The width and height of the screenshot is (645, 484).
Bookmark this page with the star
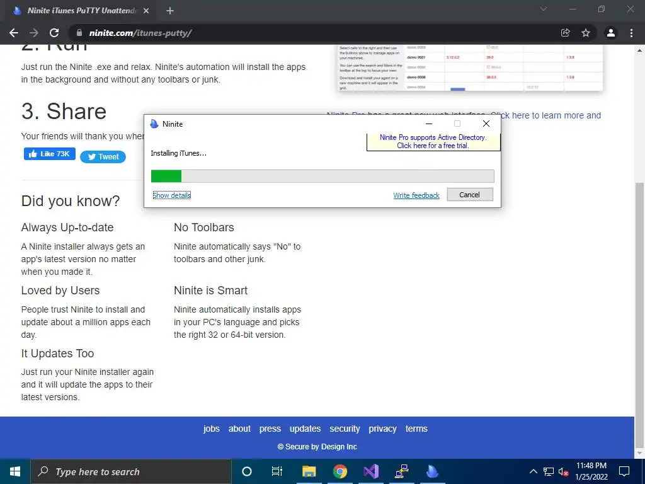point(586,33)
